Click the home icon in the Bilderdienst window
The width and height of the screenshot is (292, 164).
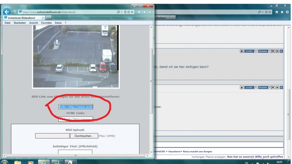(139, 12)
